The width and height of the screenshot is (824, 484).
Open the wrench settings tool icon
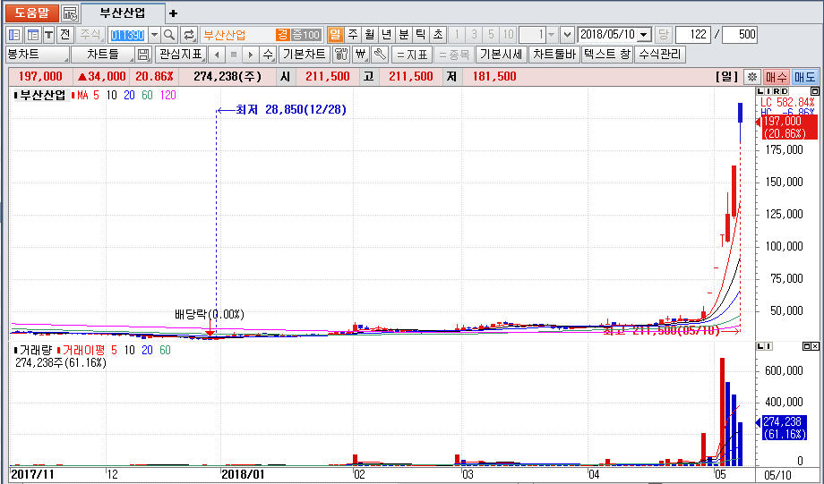379,55
